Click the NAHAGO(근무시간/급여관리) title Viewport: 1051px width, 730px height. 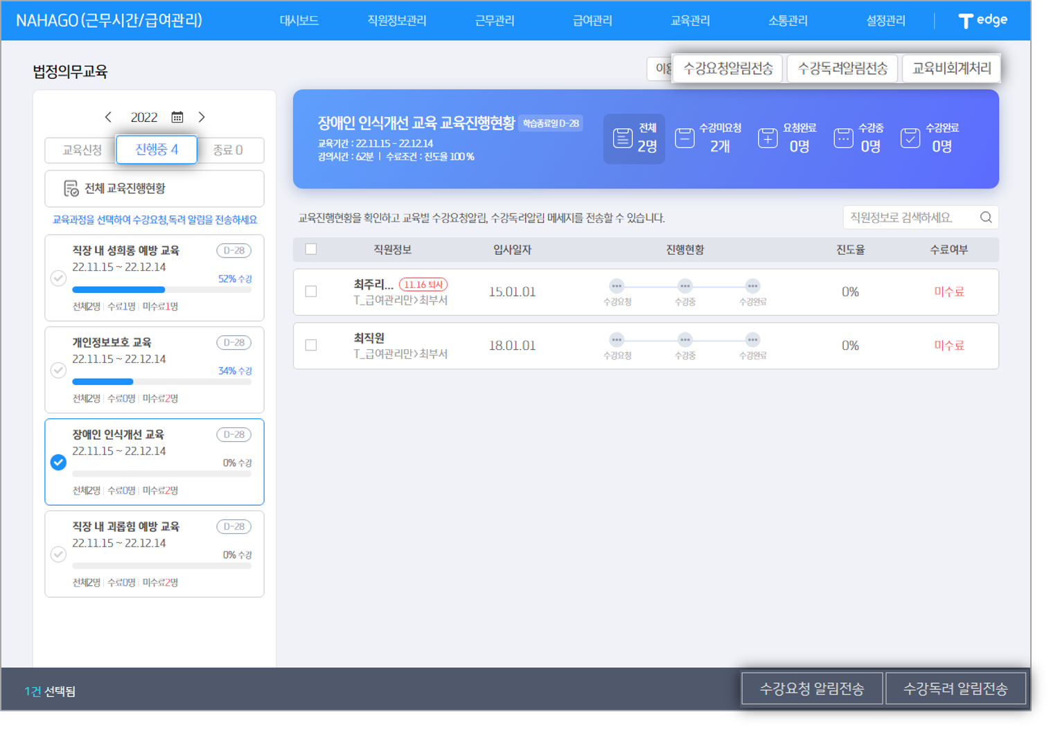[x=109, y=21]
